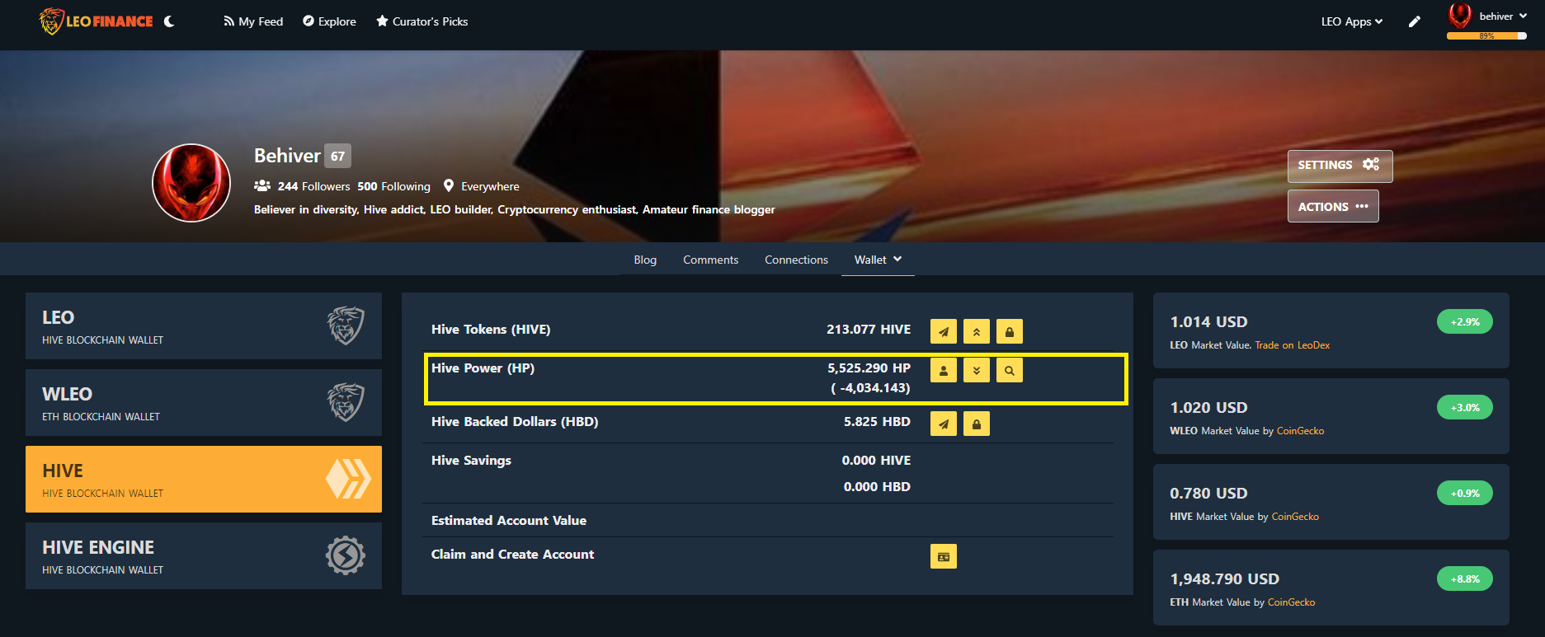
Task: Click the Behiver profile picture
Action: 191,183
